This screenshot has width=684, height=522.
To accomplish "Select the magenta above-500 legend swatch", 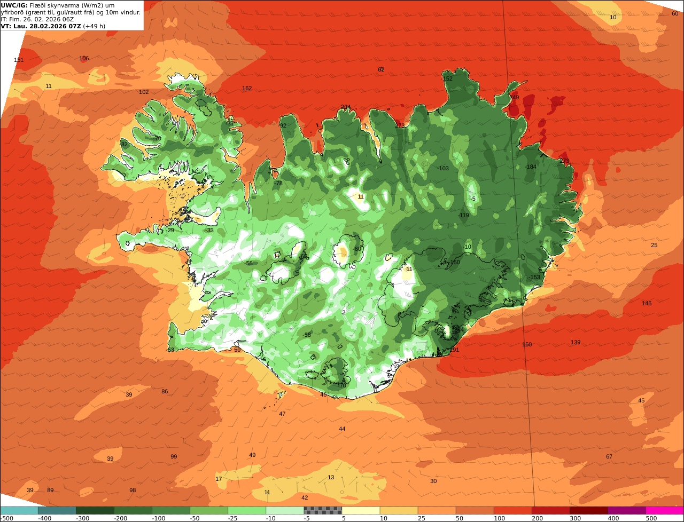I will 665,510.
